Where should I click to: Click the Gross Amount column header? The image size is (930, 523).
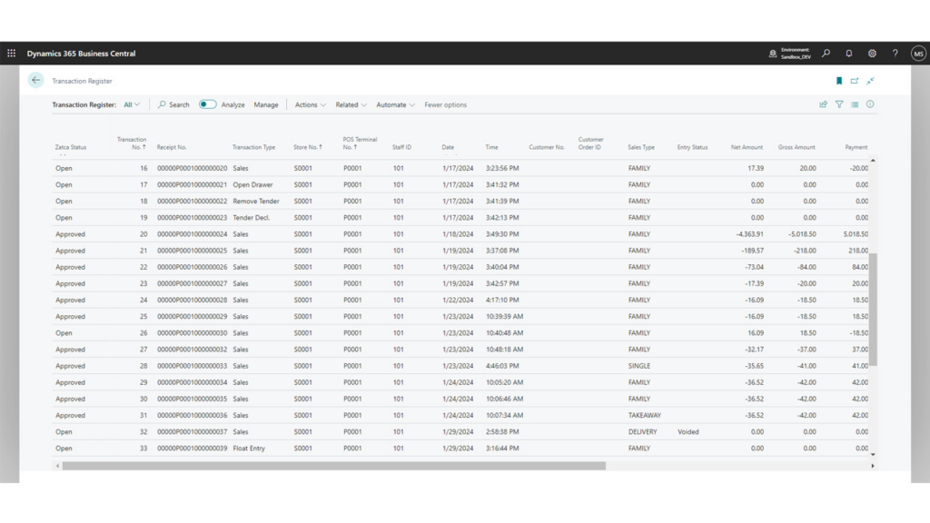tap(796, 147)
